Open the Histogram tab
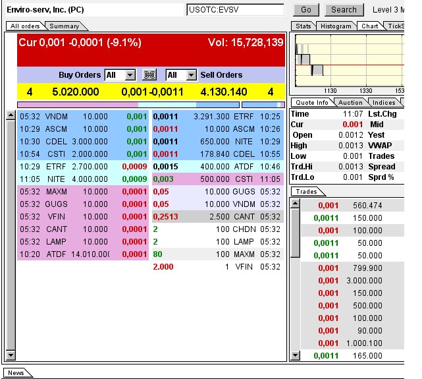The width and height of the screenshot is (422, 379). [336, 26]
